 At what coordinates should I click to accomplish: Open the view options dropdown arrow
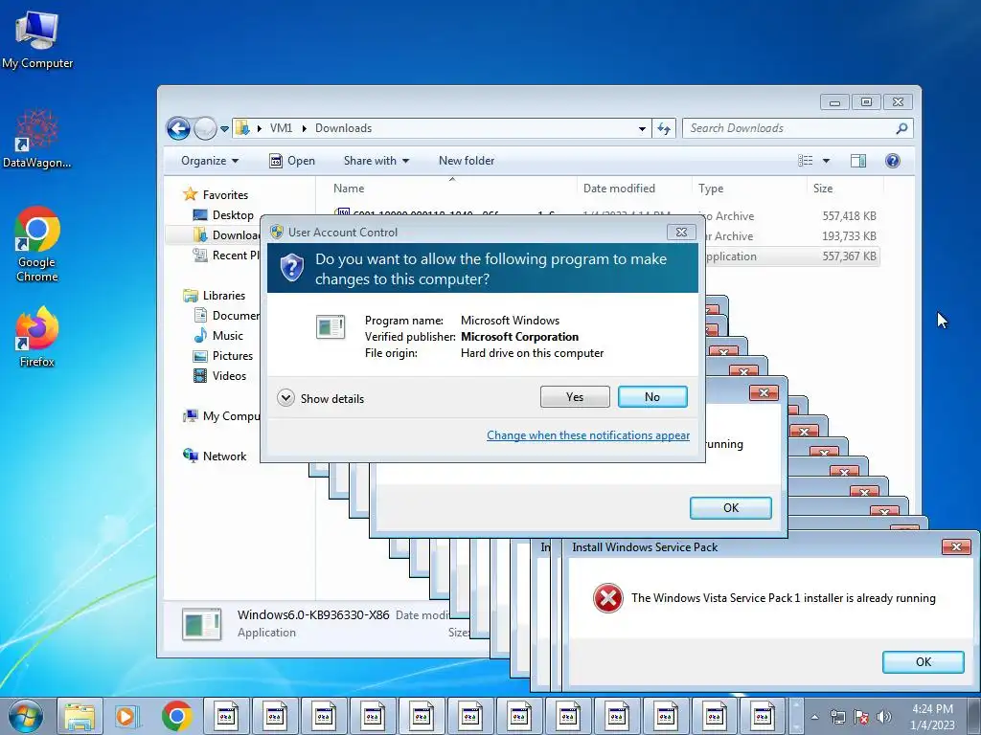pos(826,161)
